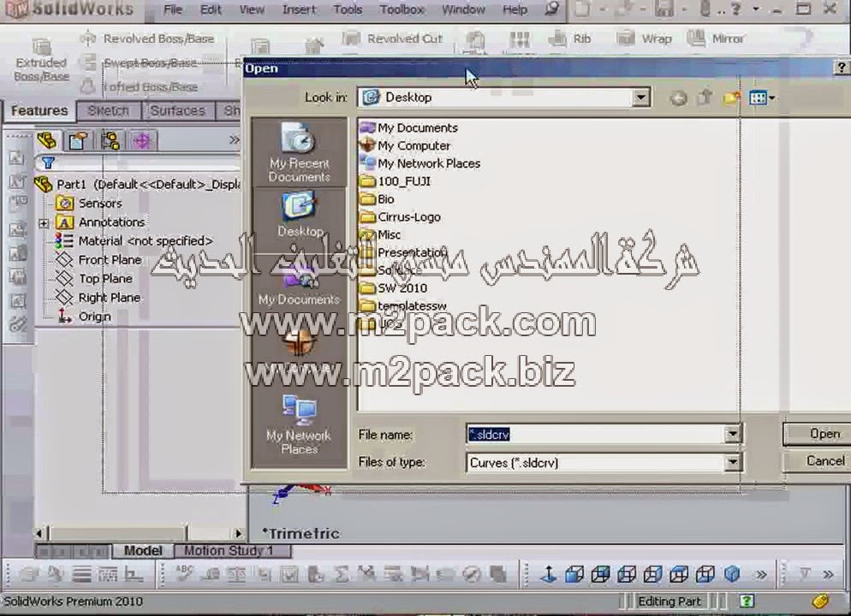Select Right Plane in tree

coord(98,298)
